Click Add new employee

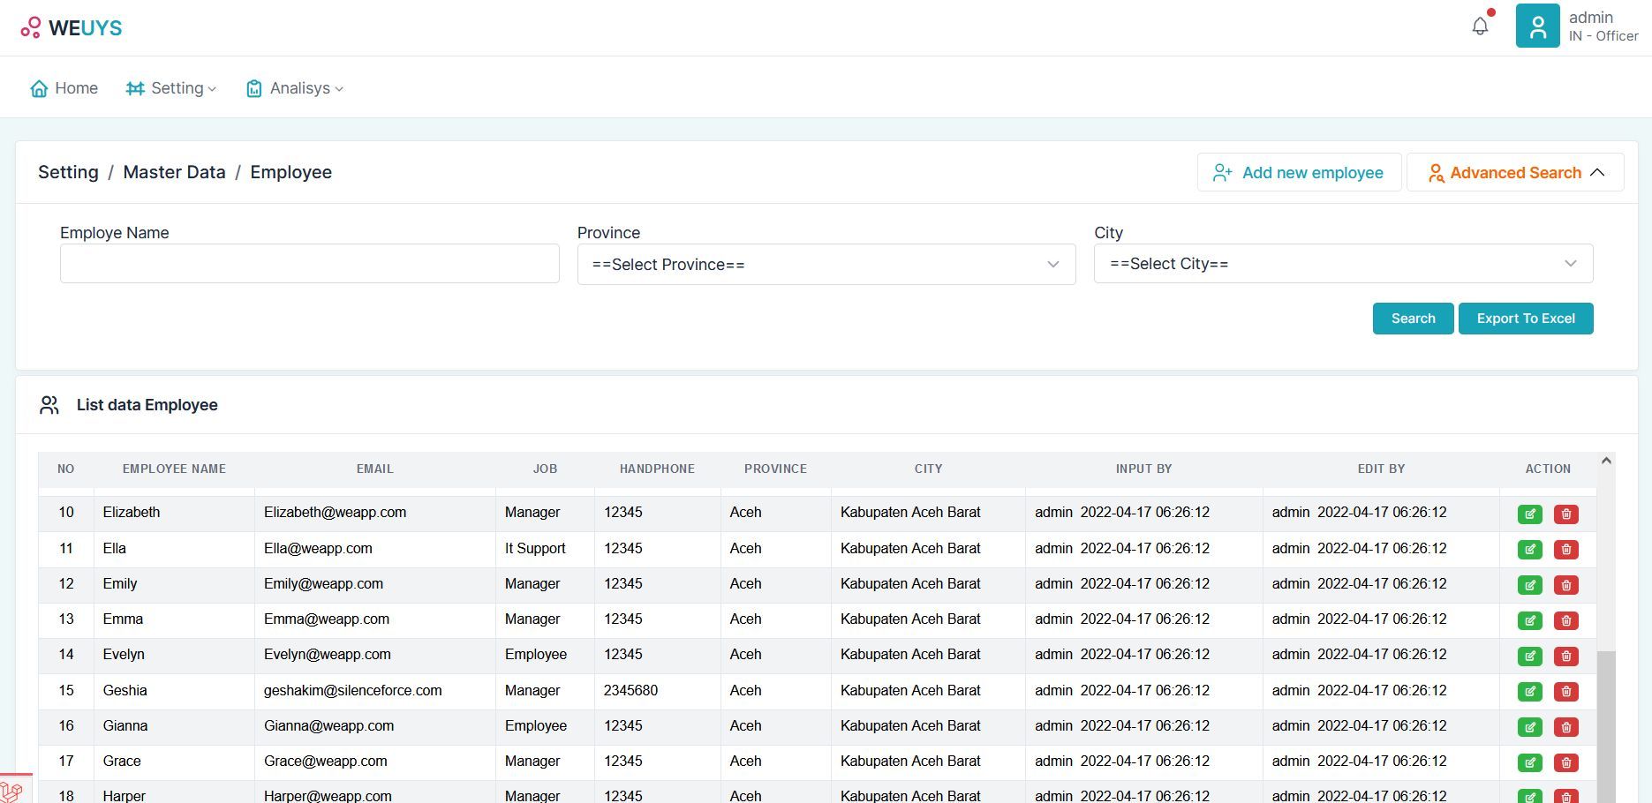1298,173
